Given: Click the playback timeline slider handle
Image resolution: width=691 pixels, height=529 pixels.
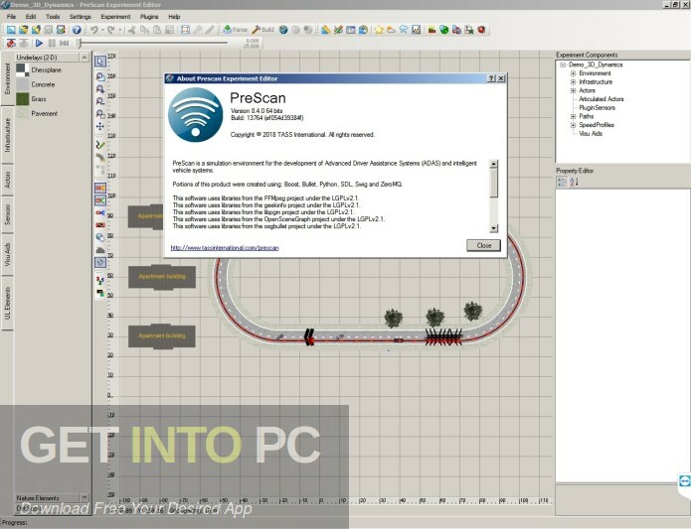Looking at the screenshot, I should 80,43.
